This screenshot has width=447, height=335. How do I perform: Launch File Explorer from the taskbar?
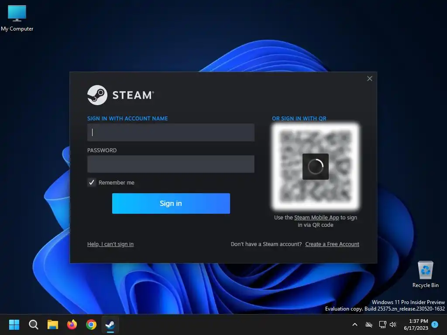[x=53, y=325]
